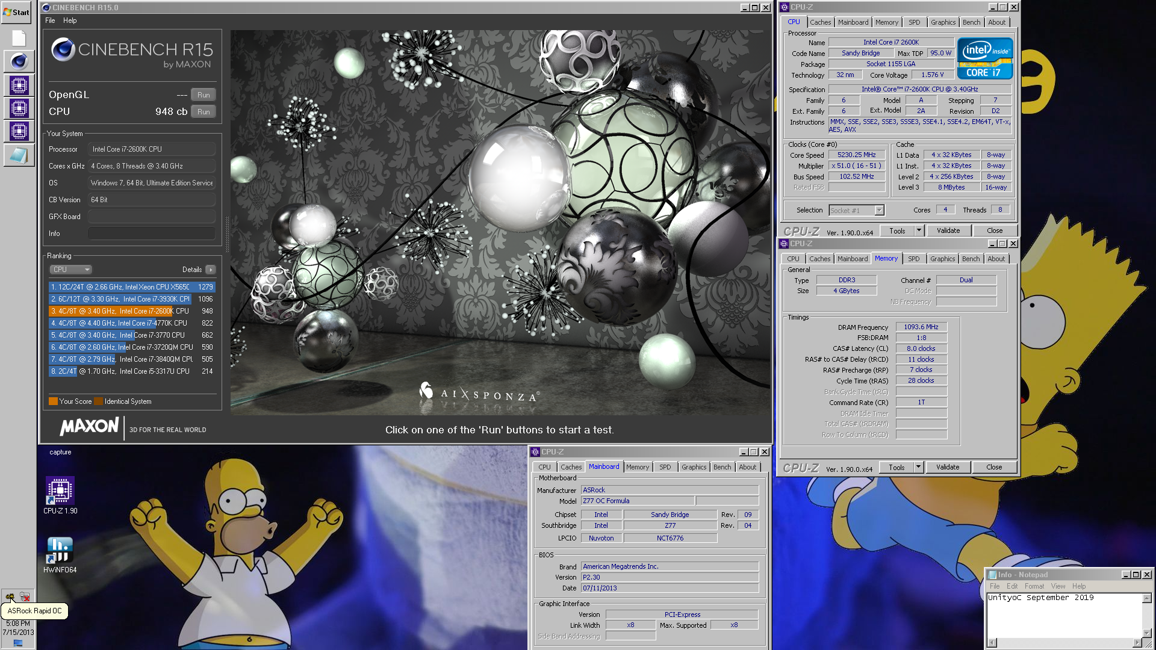1156x650 pixels.
Task: Open Tools dropdown arrow in CPU-Z Memory window
Action: [918, 467]
